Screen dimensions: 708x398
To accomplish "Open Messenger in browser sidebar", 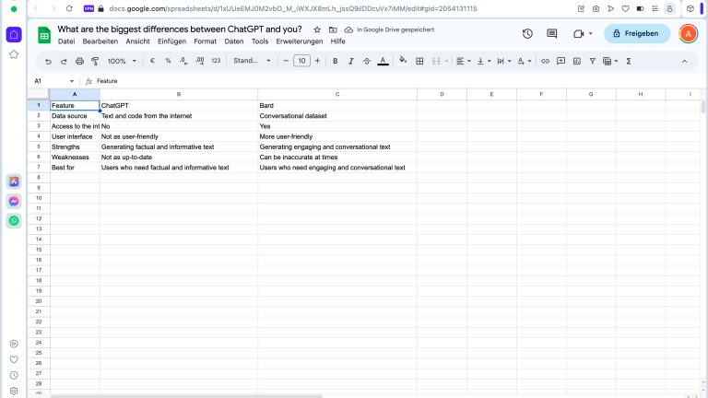I will [x=14, y=201].
